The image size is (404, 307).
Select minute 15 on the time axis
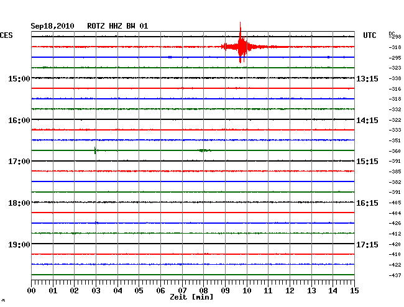click(354, 290)
